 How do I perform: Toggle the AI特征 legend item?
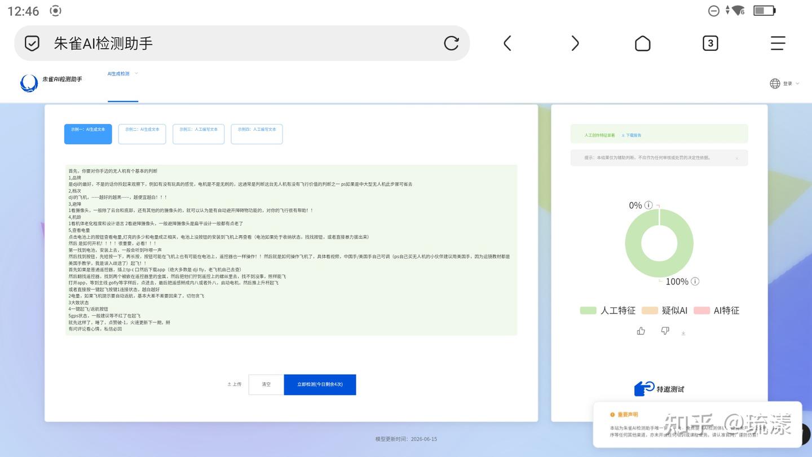[x=716, y=310]
